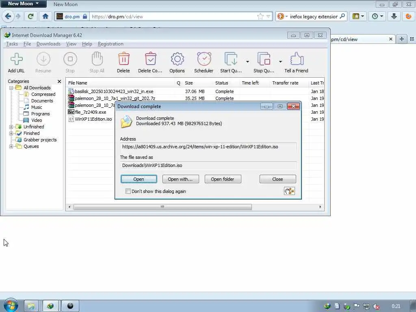Click the Address field in dialog
The image size is (416, 312).
(x=208, y=147)
